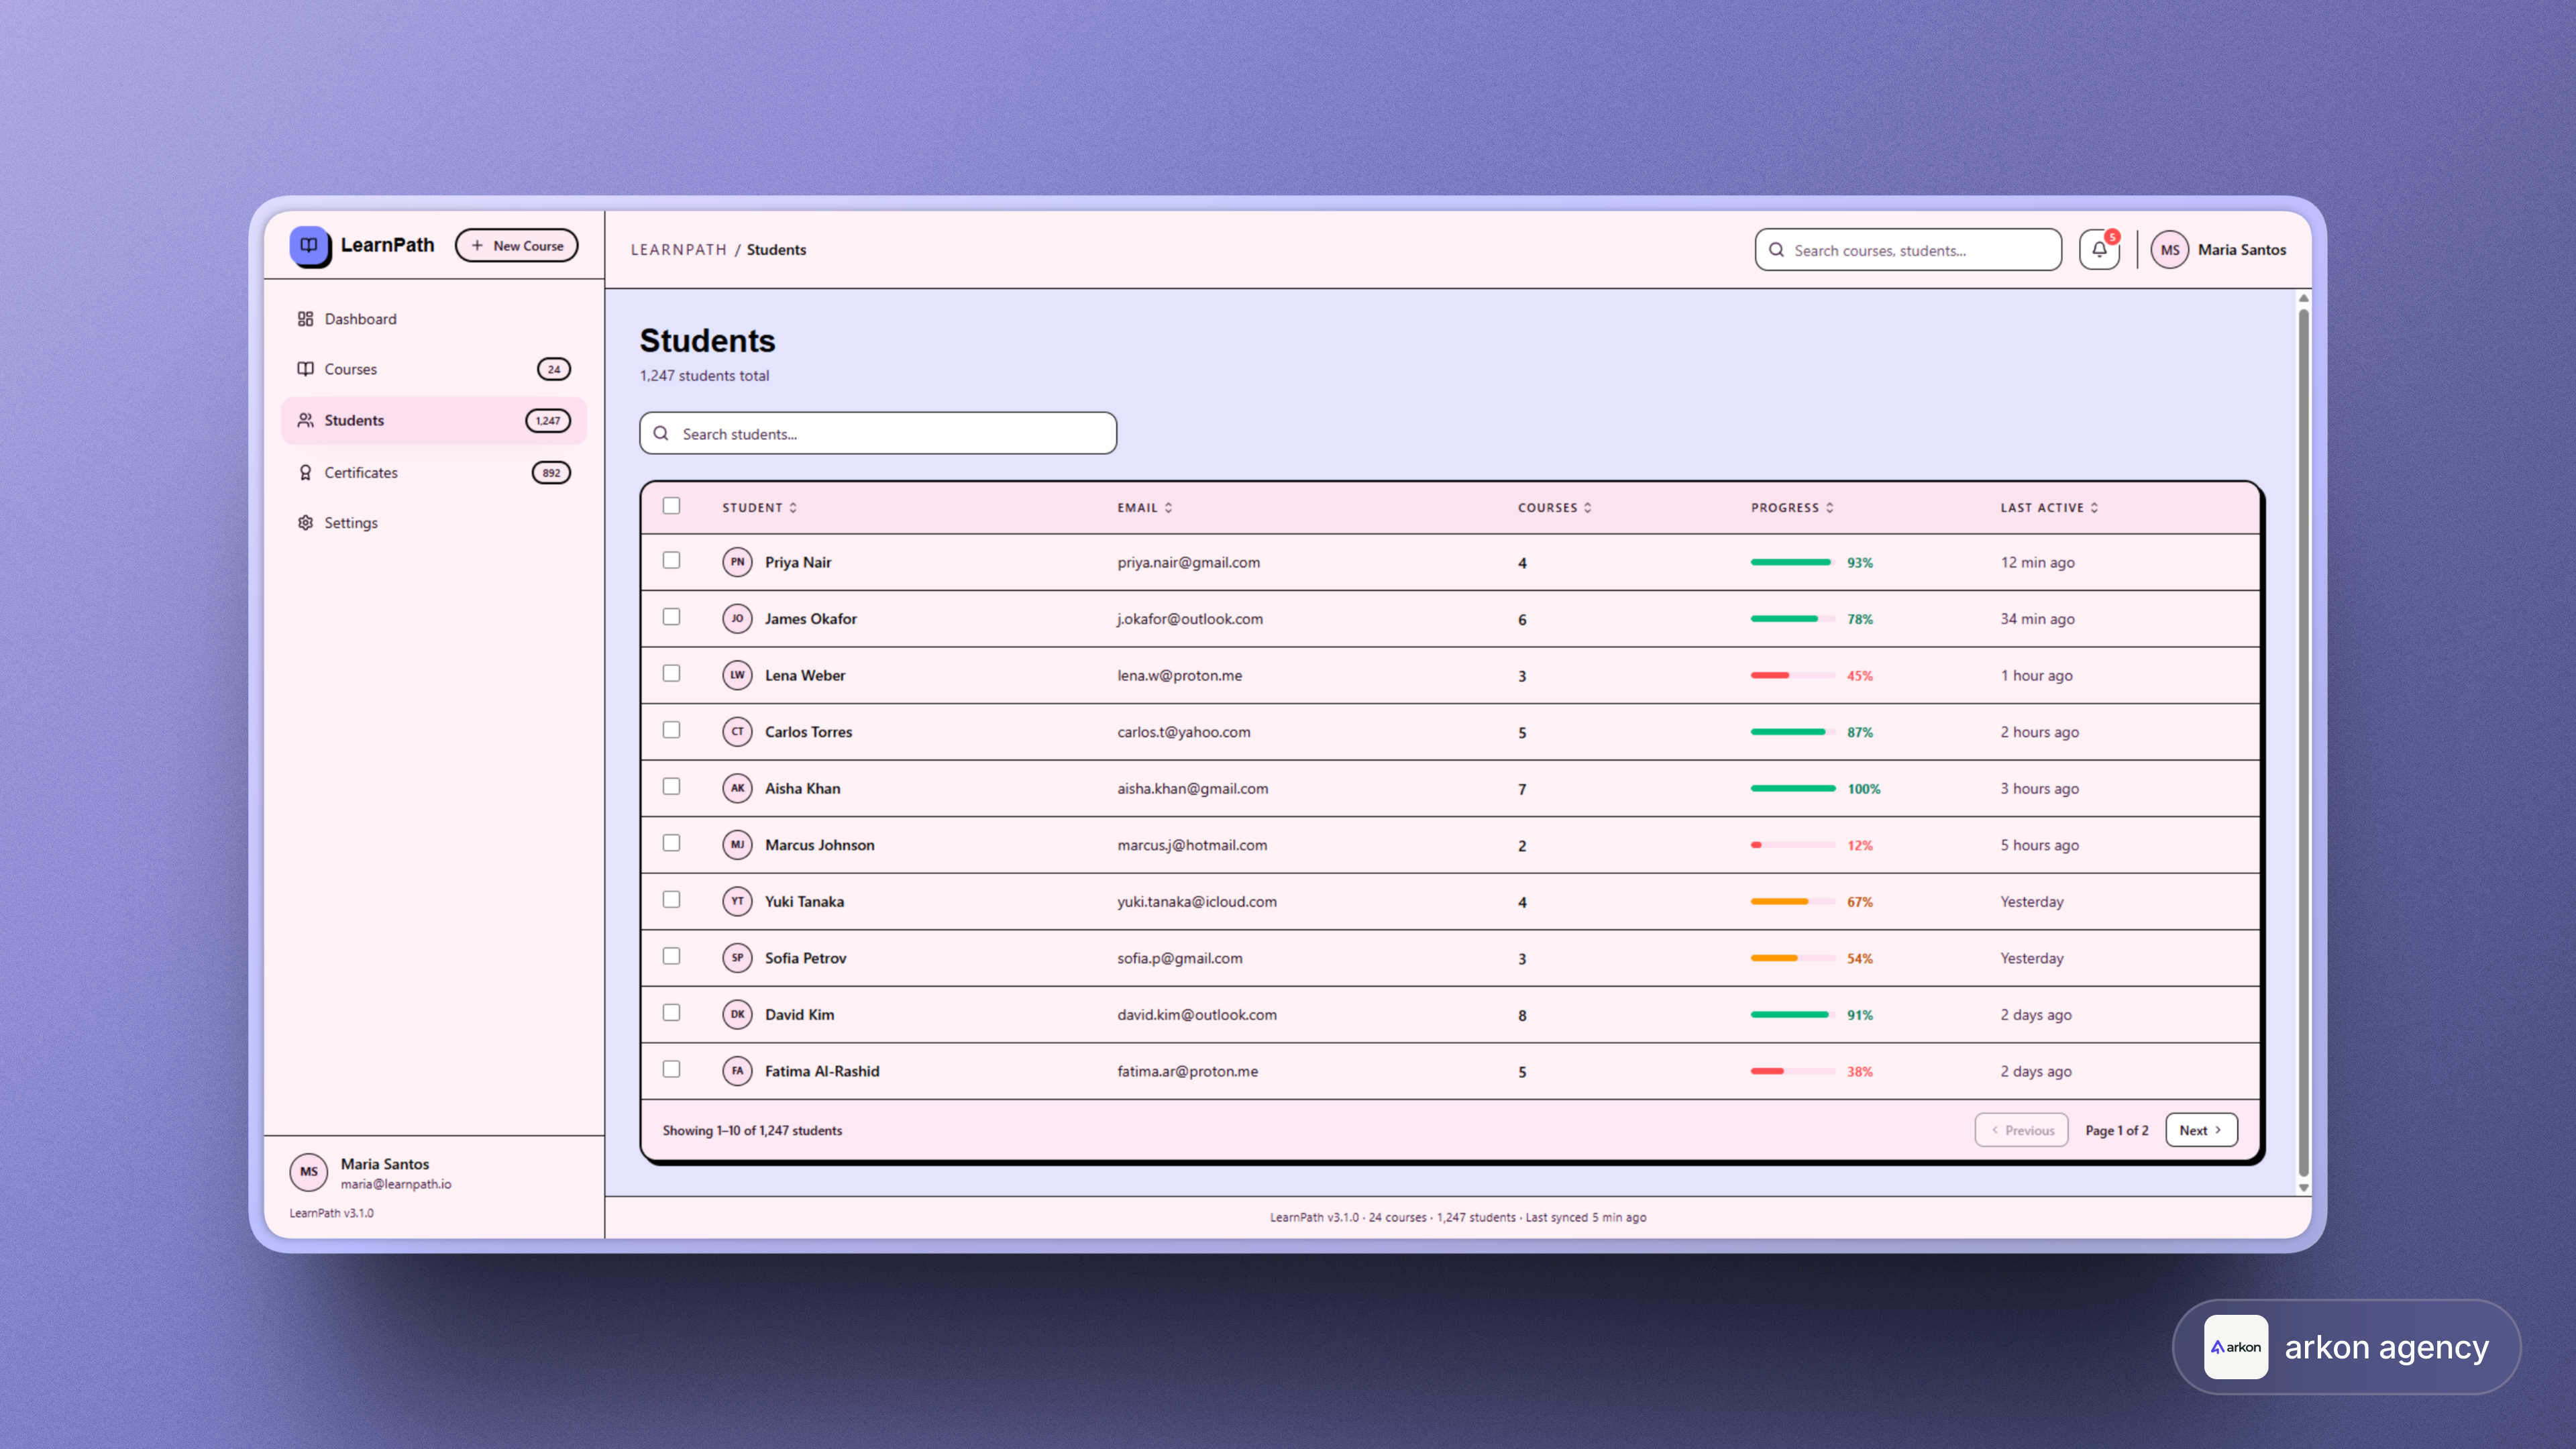The width and height of the screenshot is (2576, 1449).
Task: Click the YT avatar for Yuki Tanaka
Action: (x=737, y=901)
